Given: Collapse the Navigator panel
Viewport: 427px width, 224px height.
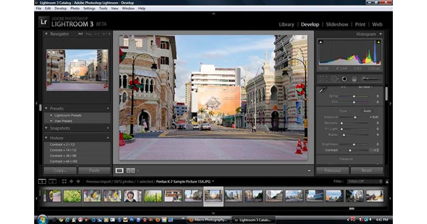Looking at the screenshot, I should point(46,34).
